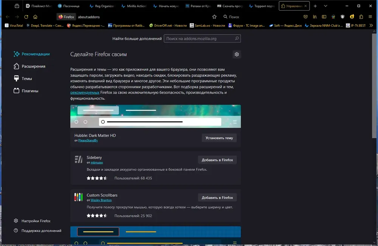Open the home page icon

[x=35, y=17]
